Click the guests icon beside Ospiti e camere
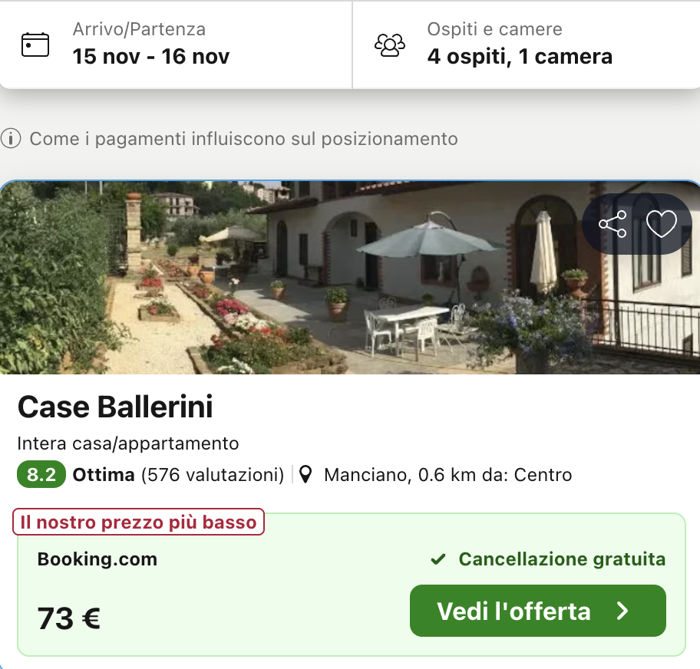The image size is (700, 669). [391, 44]
